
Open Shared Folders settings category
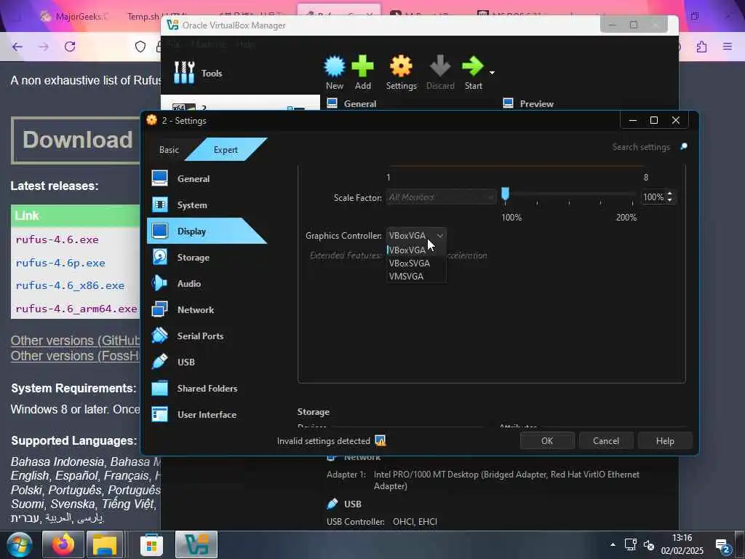point(207,388)
